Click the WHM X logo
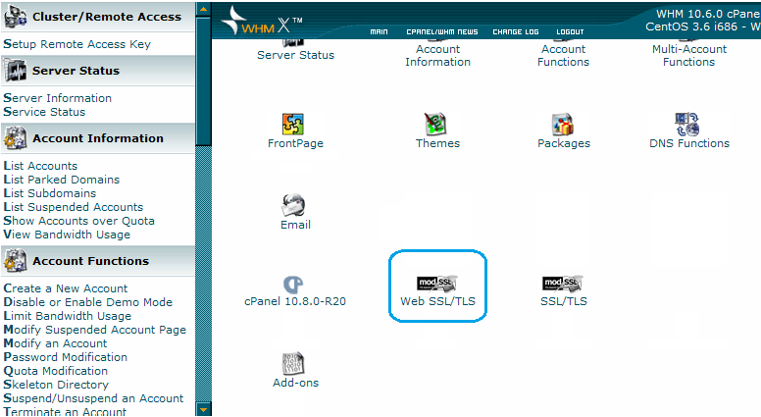Screen dimensions: 761x417 point(261,23)
